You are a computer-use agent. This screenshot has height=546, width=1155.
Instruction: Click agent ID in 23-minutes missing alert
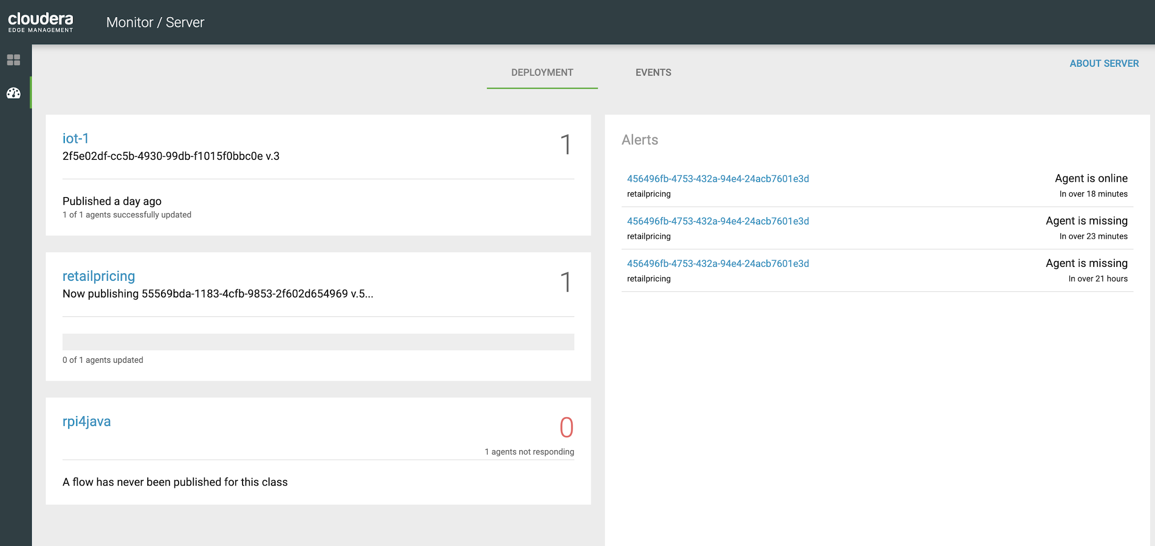coord(717,221)
